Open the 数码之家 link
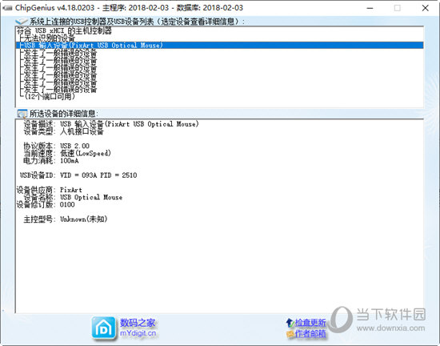440x346 pixels. [138, 323]
